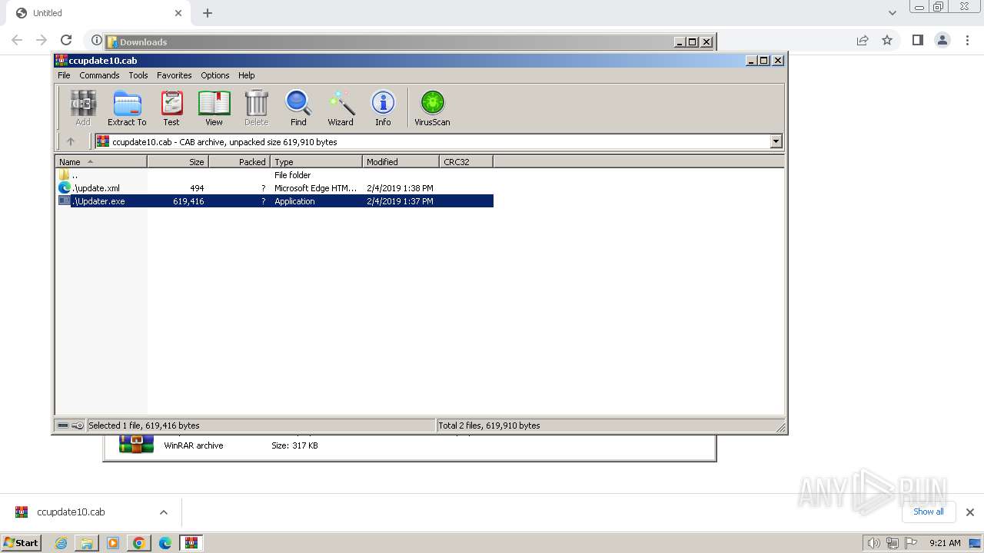The image size is (984, 553).
Task: Click the WinRAR archive icon in Downloads window
Action: click(136, 444)
